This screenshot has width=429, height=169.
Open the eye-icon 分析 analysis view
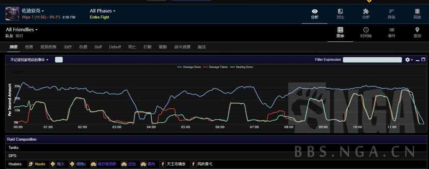click(315, 14)
